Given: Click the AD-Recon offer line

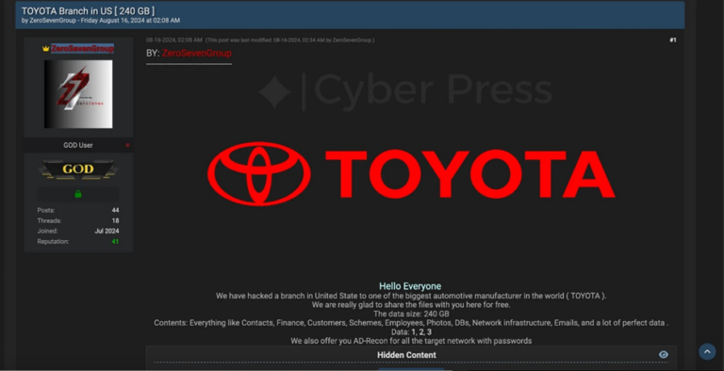Looking at the screenshot, I should pos(411,341).
